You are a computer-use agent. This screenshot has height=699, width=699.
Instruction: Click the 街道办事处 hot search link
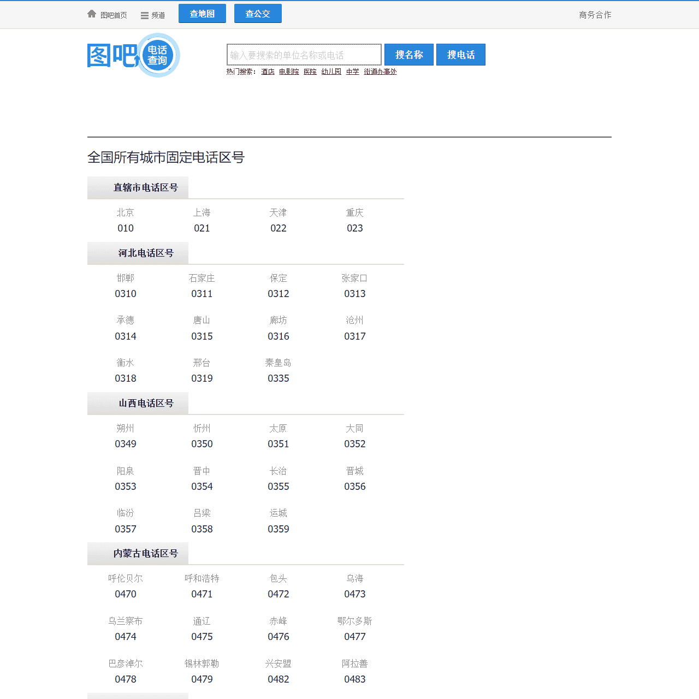tap(380, 72)
